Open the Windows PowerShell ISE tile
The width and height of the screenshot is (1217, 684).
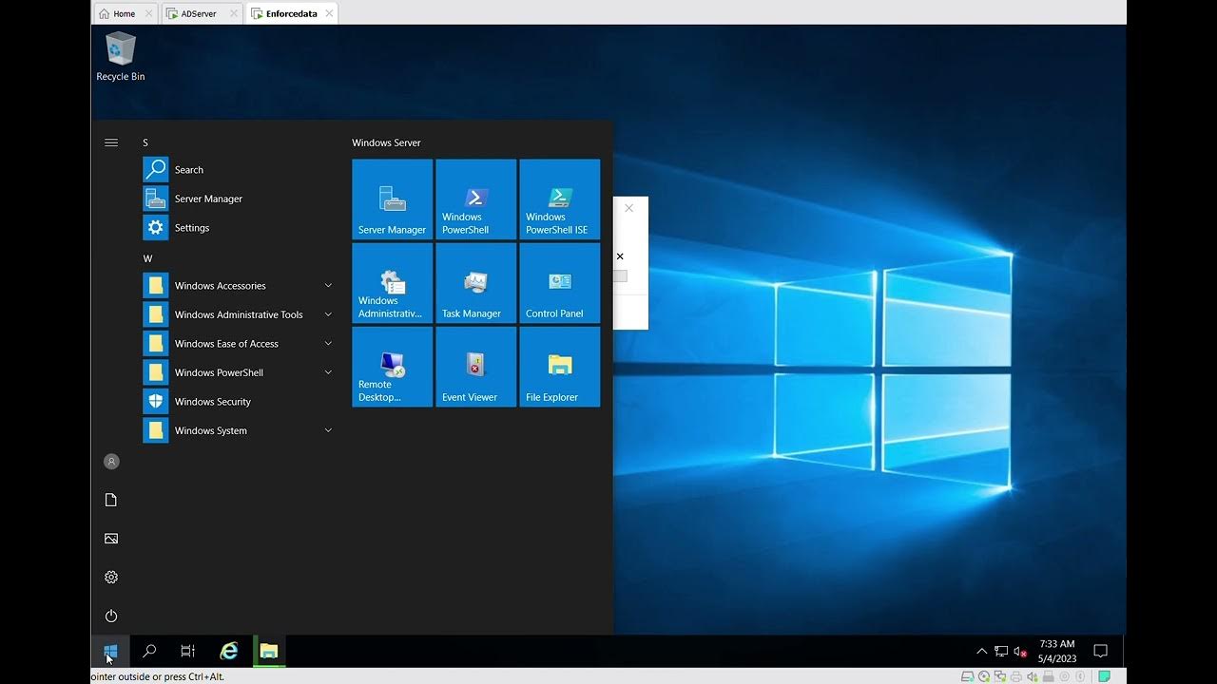point(559,199)
